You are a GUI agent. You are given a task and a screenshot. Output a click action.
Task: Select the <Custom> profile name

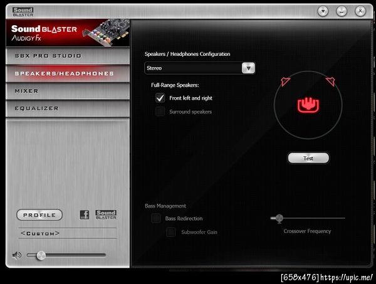point(40,233)
